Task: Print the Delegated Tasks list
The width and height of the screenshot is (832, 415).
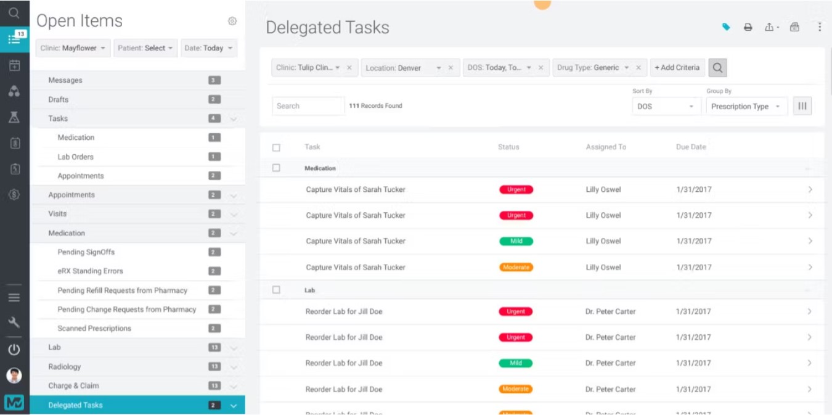Action: pyautogui.click(x=748, y=27)
